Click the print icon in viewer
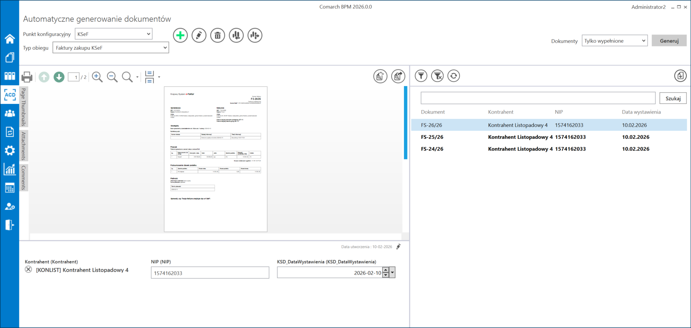 [27, 77]
